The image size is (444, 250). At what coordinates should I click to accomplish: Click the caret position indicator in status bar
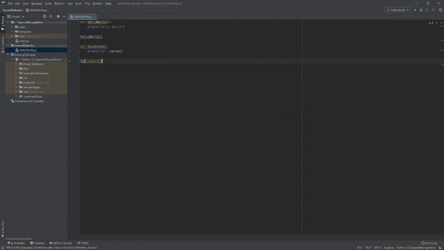(x=359, y=247)
